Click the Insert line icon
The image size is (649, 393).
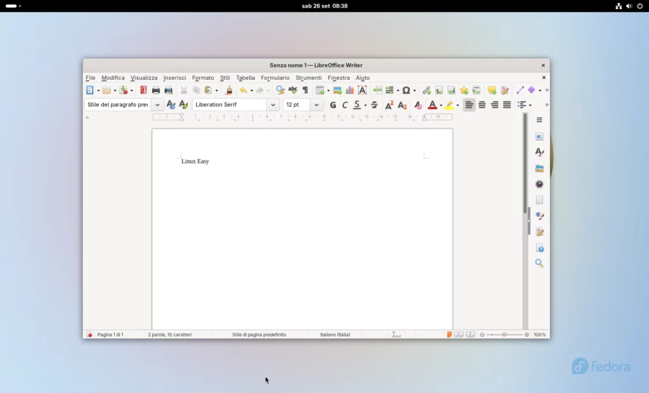coord(520,90)
